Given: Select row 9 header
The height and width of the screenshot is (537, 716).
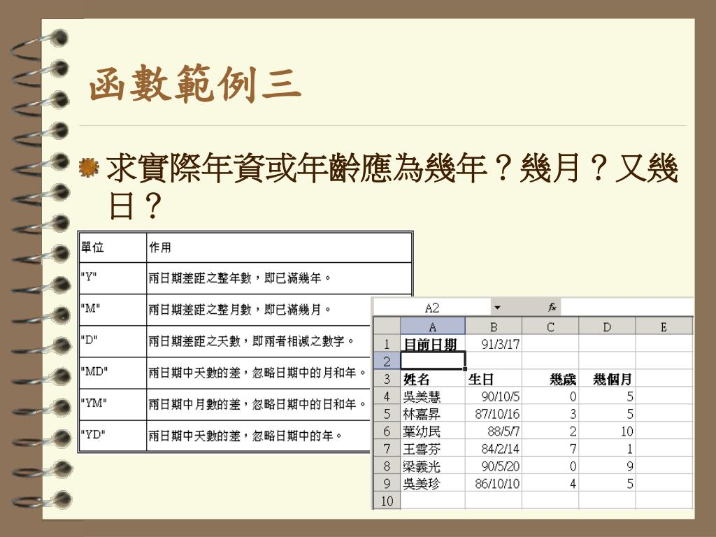Looking at the screenshot, I should coord(387,483).
